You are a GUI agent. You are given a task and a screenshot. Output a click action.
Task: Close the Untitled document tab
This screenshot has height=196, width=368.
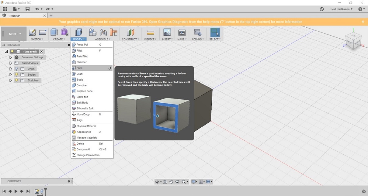coord(44,15)
